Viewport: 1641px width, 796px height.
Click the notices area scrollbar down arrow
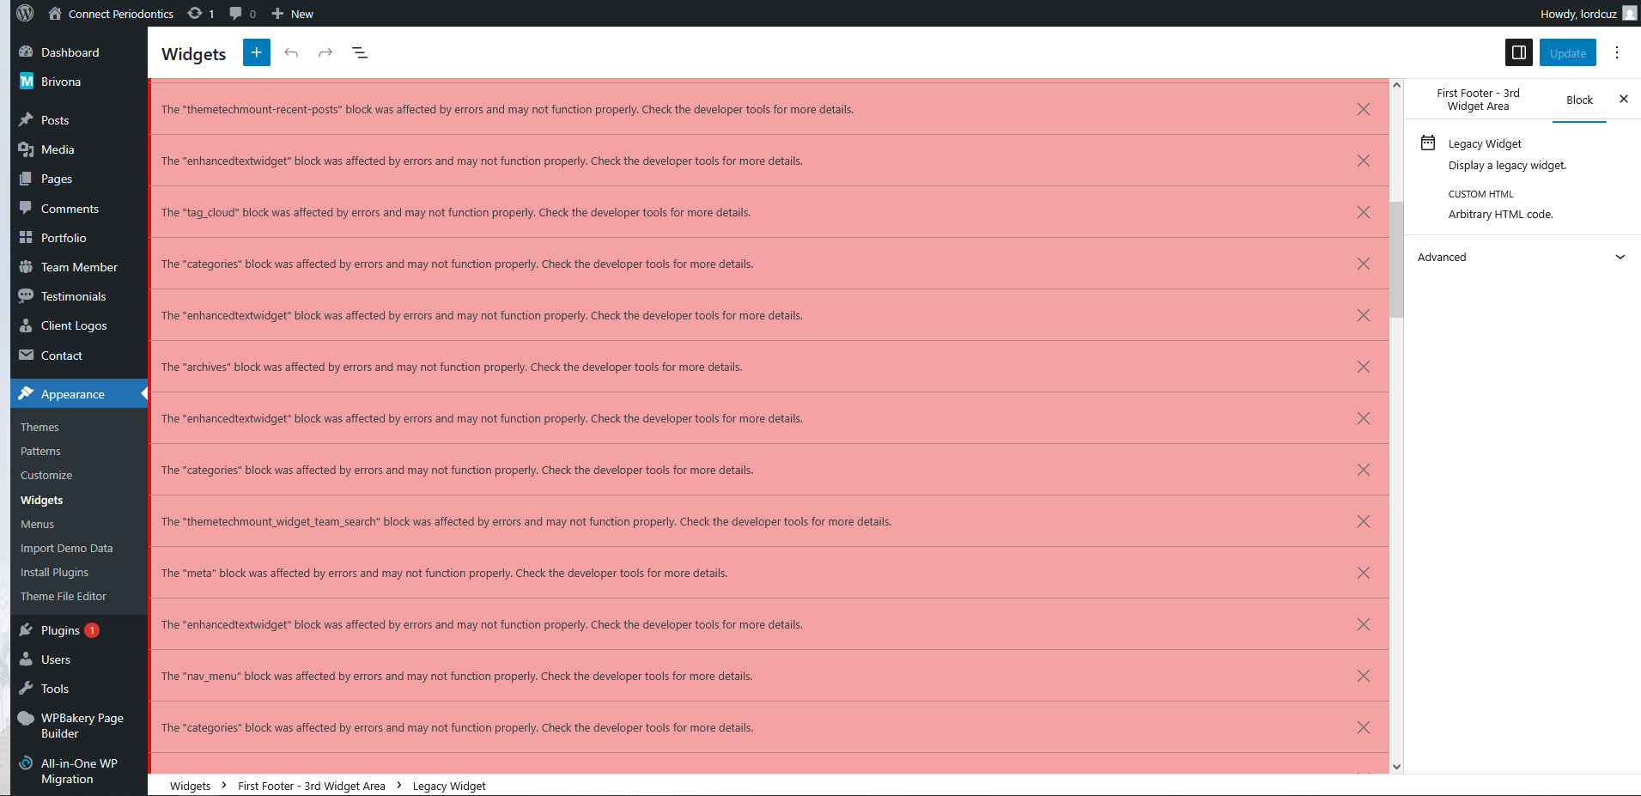tap(1396, 767)
